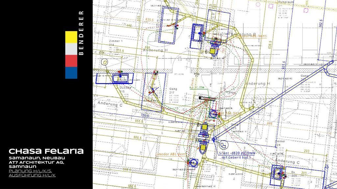Select the red square in the Benderer logo
This screenshot has width=337, height=189.
click(71, 61)
